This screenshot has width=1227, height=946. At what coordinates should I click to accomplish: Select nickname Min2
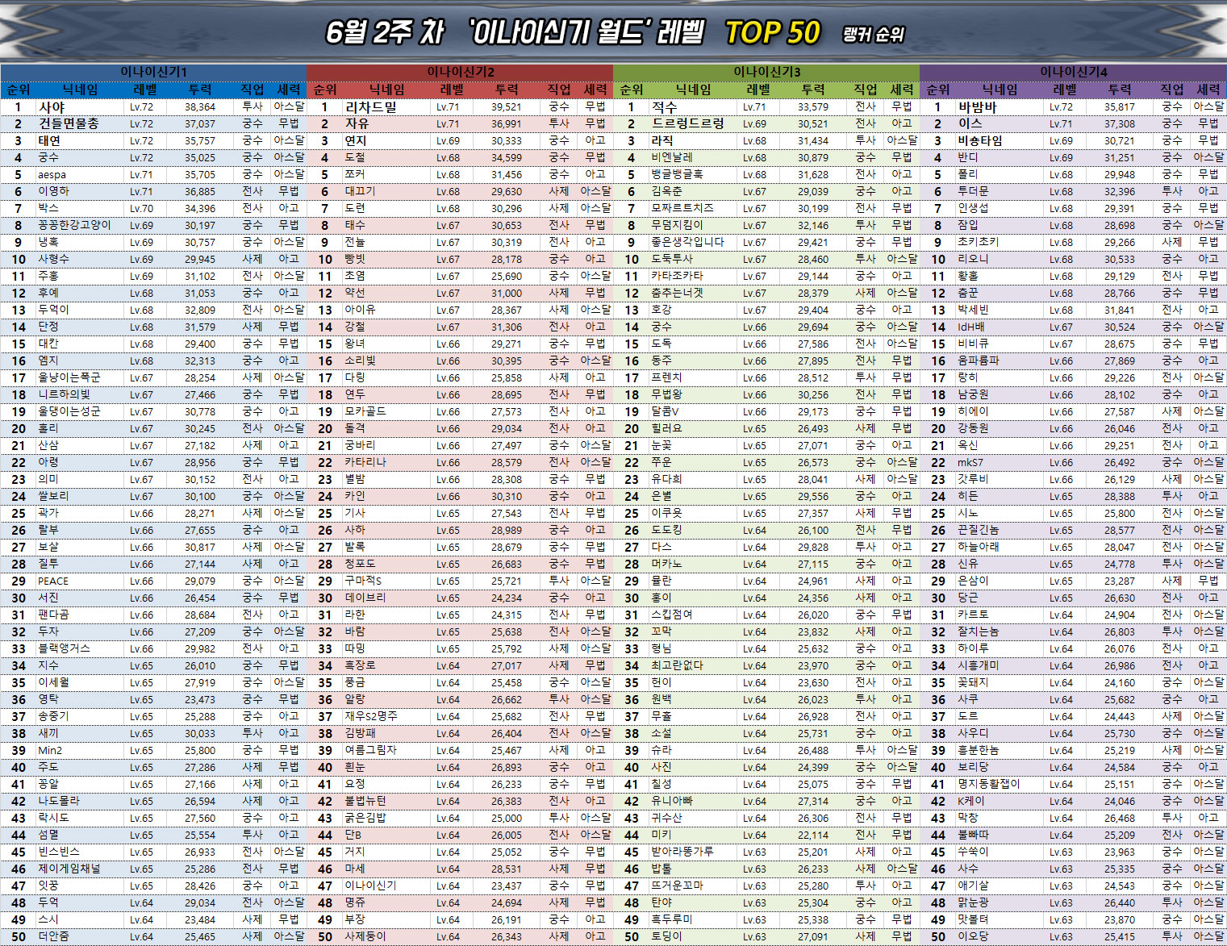[50, 750]
